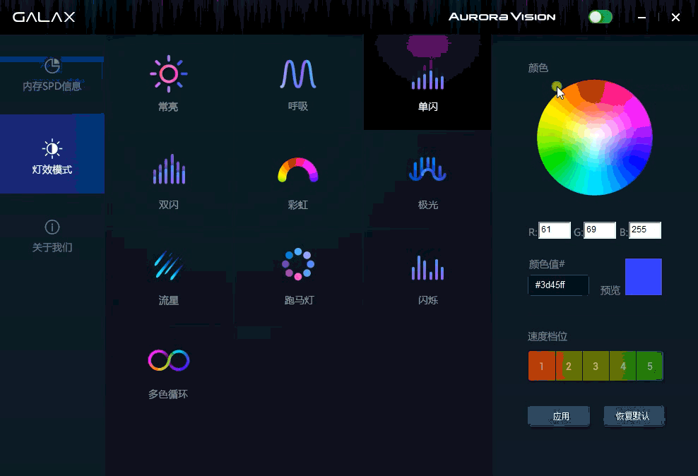Choose the 呼吸 breathing effect icon

[298, 74]
